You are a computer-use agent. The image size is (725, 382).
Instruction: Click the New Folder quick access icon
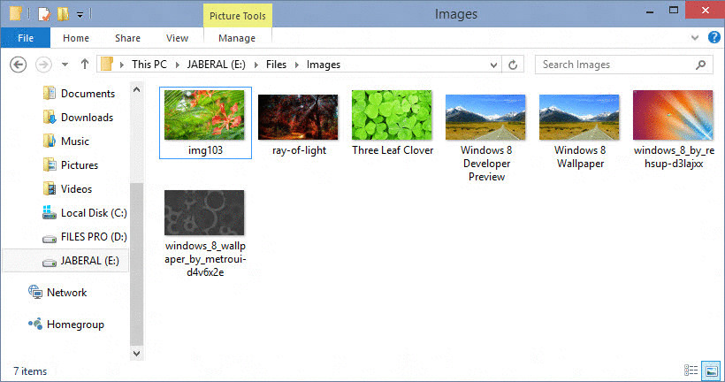tap(63, 14)
